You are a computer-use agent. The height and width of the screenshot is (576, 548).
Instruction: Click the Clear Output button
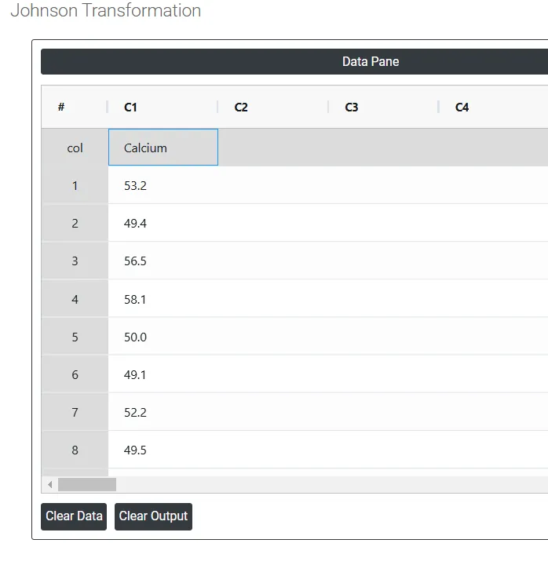pos(153,516)
